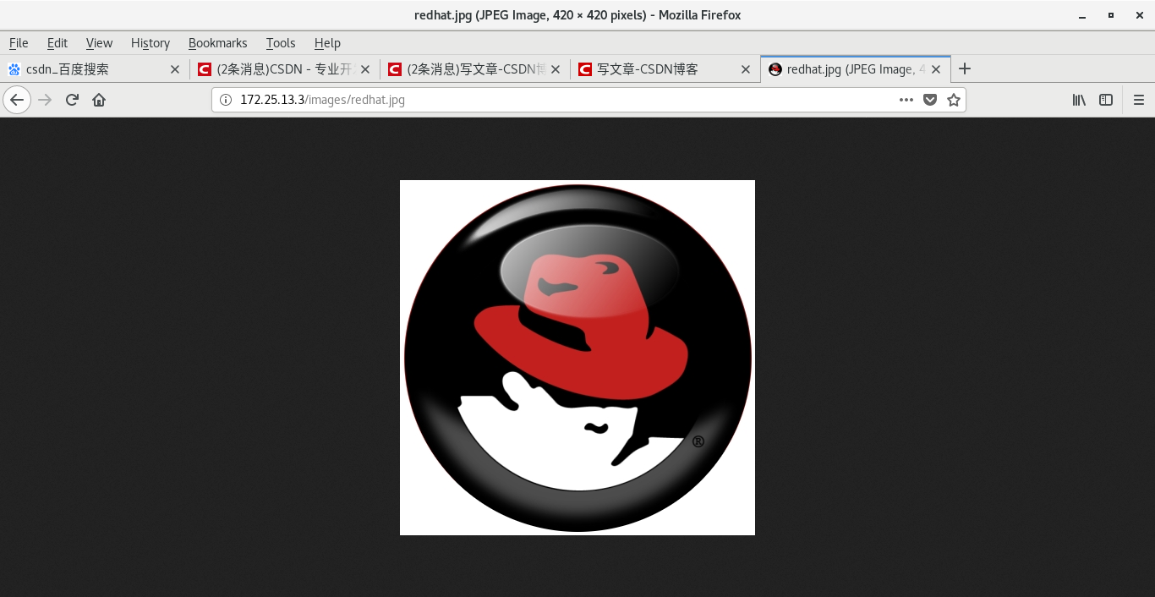The image size is (1155, 597).
Task: Close the redhat.jpg tab
Action: [x=936, y=69]
